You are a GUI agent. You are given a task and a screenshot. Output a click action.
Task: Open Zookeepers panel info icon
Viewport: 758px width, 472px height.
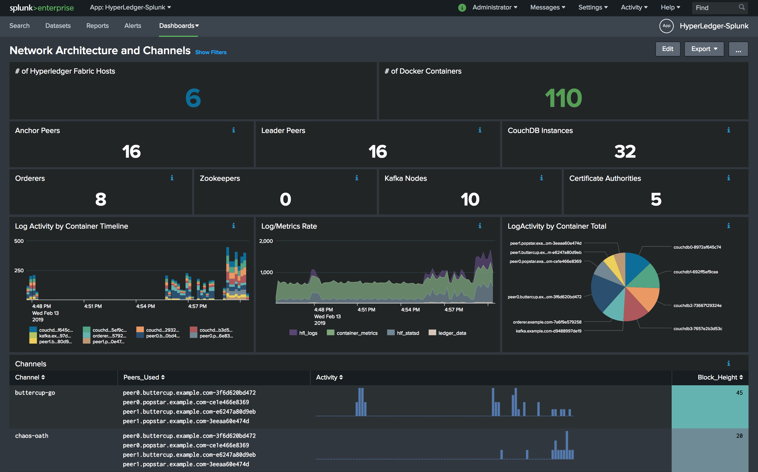point(357,178)
